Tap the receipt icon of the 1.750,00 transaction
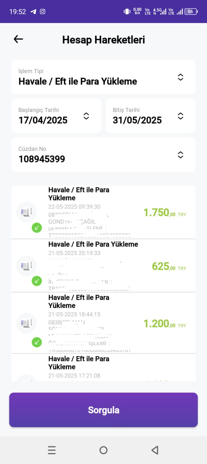Viewport: 207px width, 464px height. pyautogui.click(x=26, y=212)
